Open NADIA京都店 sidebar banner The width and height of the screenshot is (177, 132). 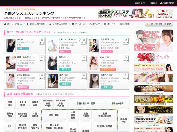click(153, 120)
